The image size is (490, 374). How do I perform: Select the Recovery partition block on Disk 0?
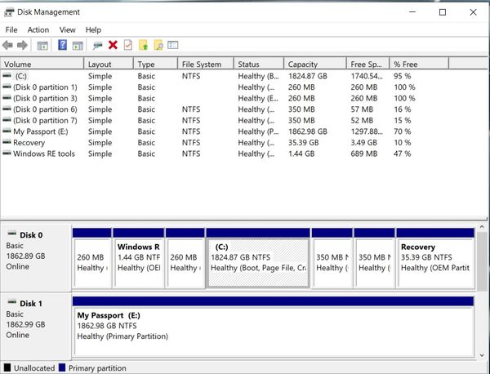tap(434, 261)
